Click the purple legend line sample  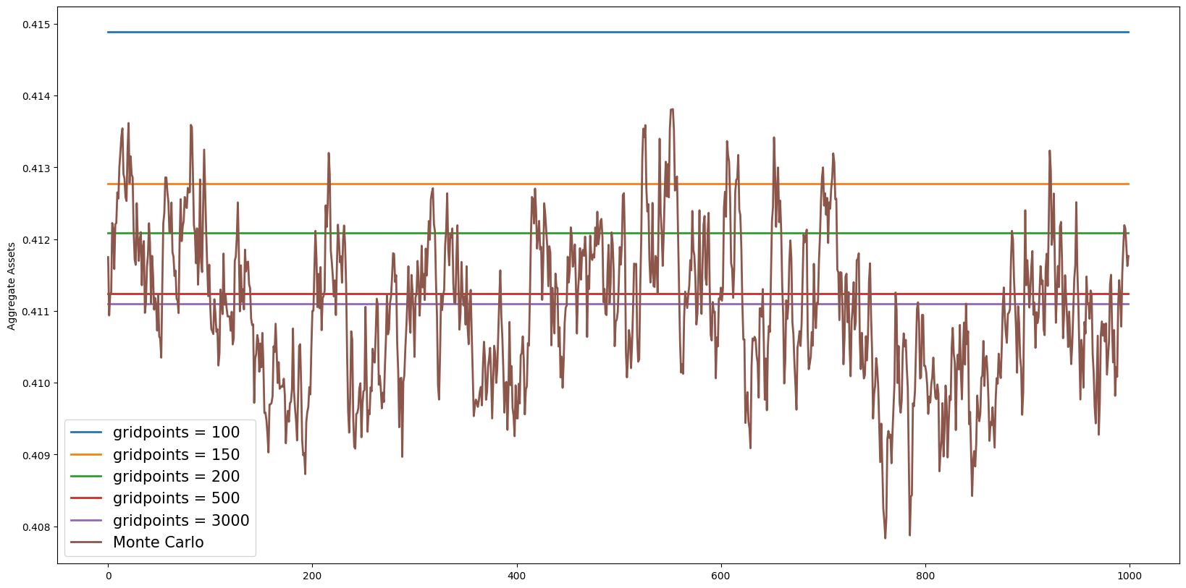tap(86, 521)
